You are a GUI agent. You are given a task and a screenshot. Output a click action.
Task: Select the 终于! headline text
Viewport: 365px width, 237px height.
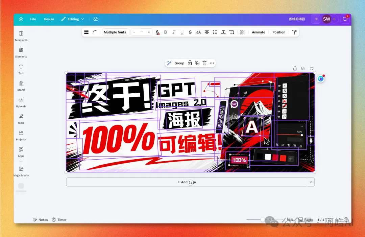[116, 96]
